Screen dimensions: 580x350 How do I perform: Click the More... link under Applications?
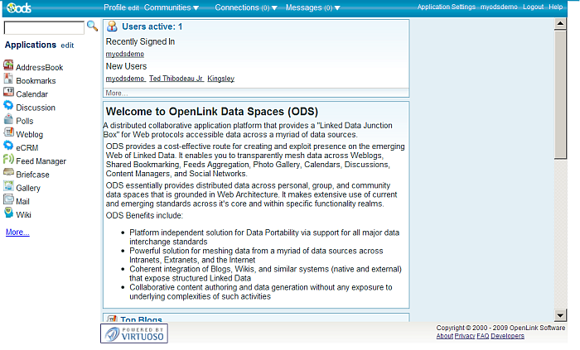17,233
